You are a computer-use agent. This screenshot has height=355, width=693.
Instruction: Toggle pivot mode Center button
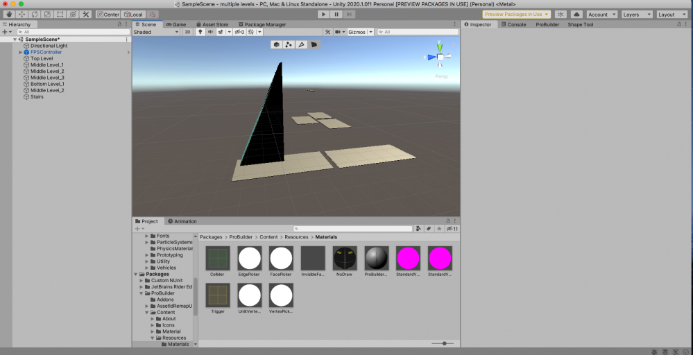(x=108, y=15)
